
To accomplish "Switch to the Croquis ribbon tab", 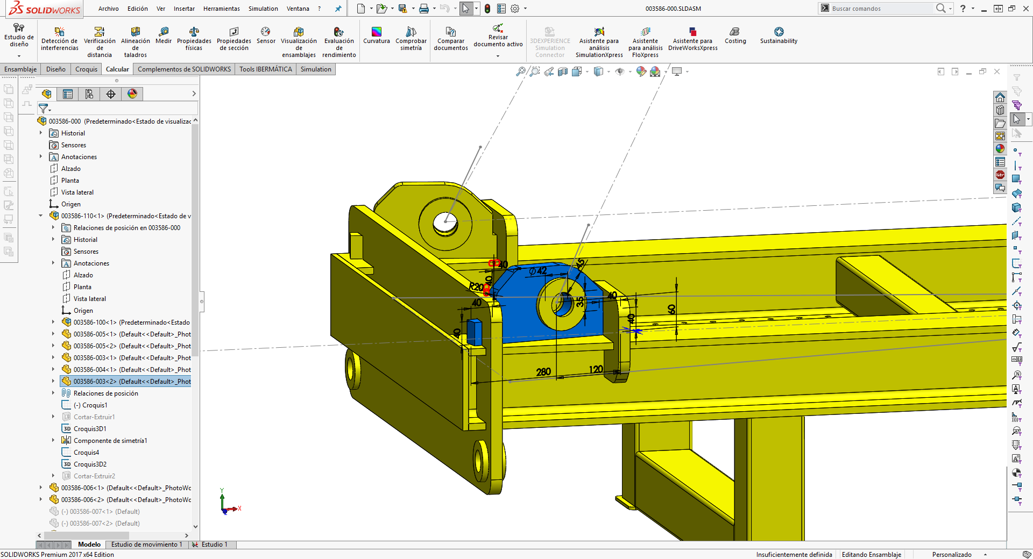I will (86, 69).
